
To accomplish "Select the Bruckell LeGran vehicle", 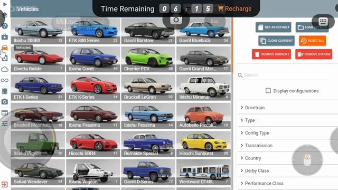I will 148,88.
